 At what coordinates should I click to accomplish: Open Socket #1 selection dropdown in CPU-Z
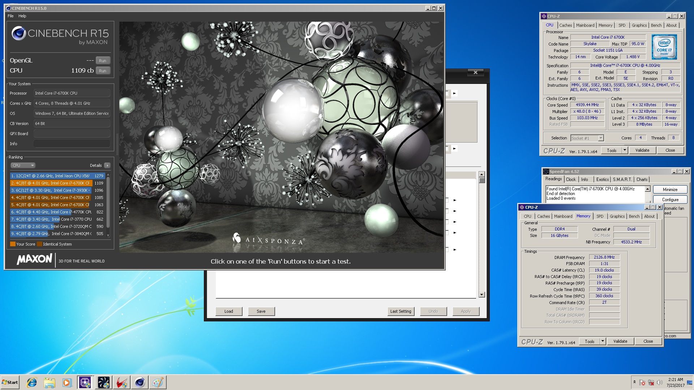tap(587, 138)
